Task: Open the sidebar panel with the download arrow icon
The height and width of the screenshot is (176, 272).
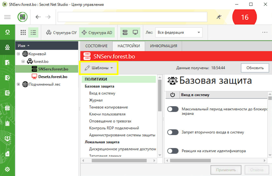Action: (8, 138)
